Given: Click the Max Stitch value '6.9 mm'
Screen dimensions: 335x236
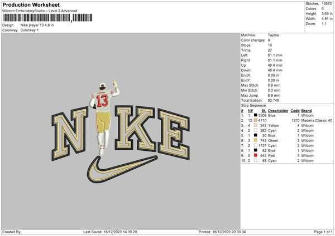Looking at the screenshot, I should 274,85.
